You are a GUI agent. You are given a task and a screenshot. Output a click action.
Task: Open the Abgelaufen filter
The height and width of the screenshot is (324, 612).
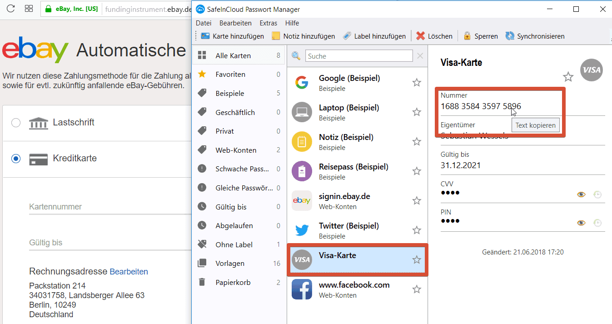[239, 226]
